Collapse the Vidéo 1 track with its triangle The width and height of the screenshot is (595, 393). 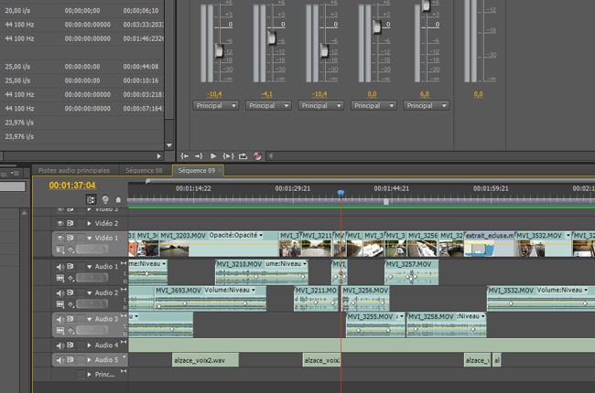(90, 239)
